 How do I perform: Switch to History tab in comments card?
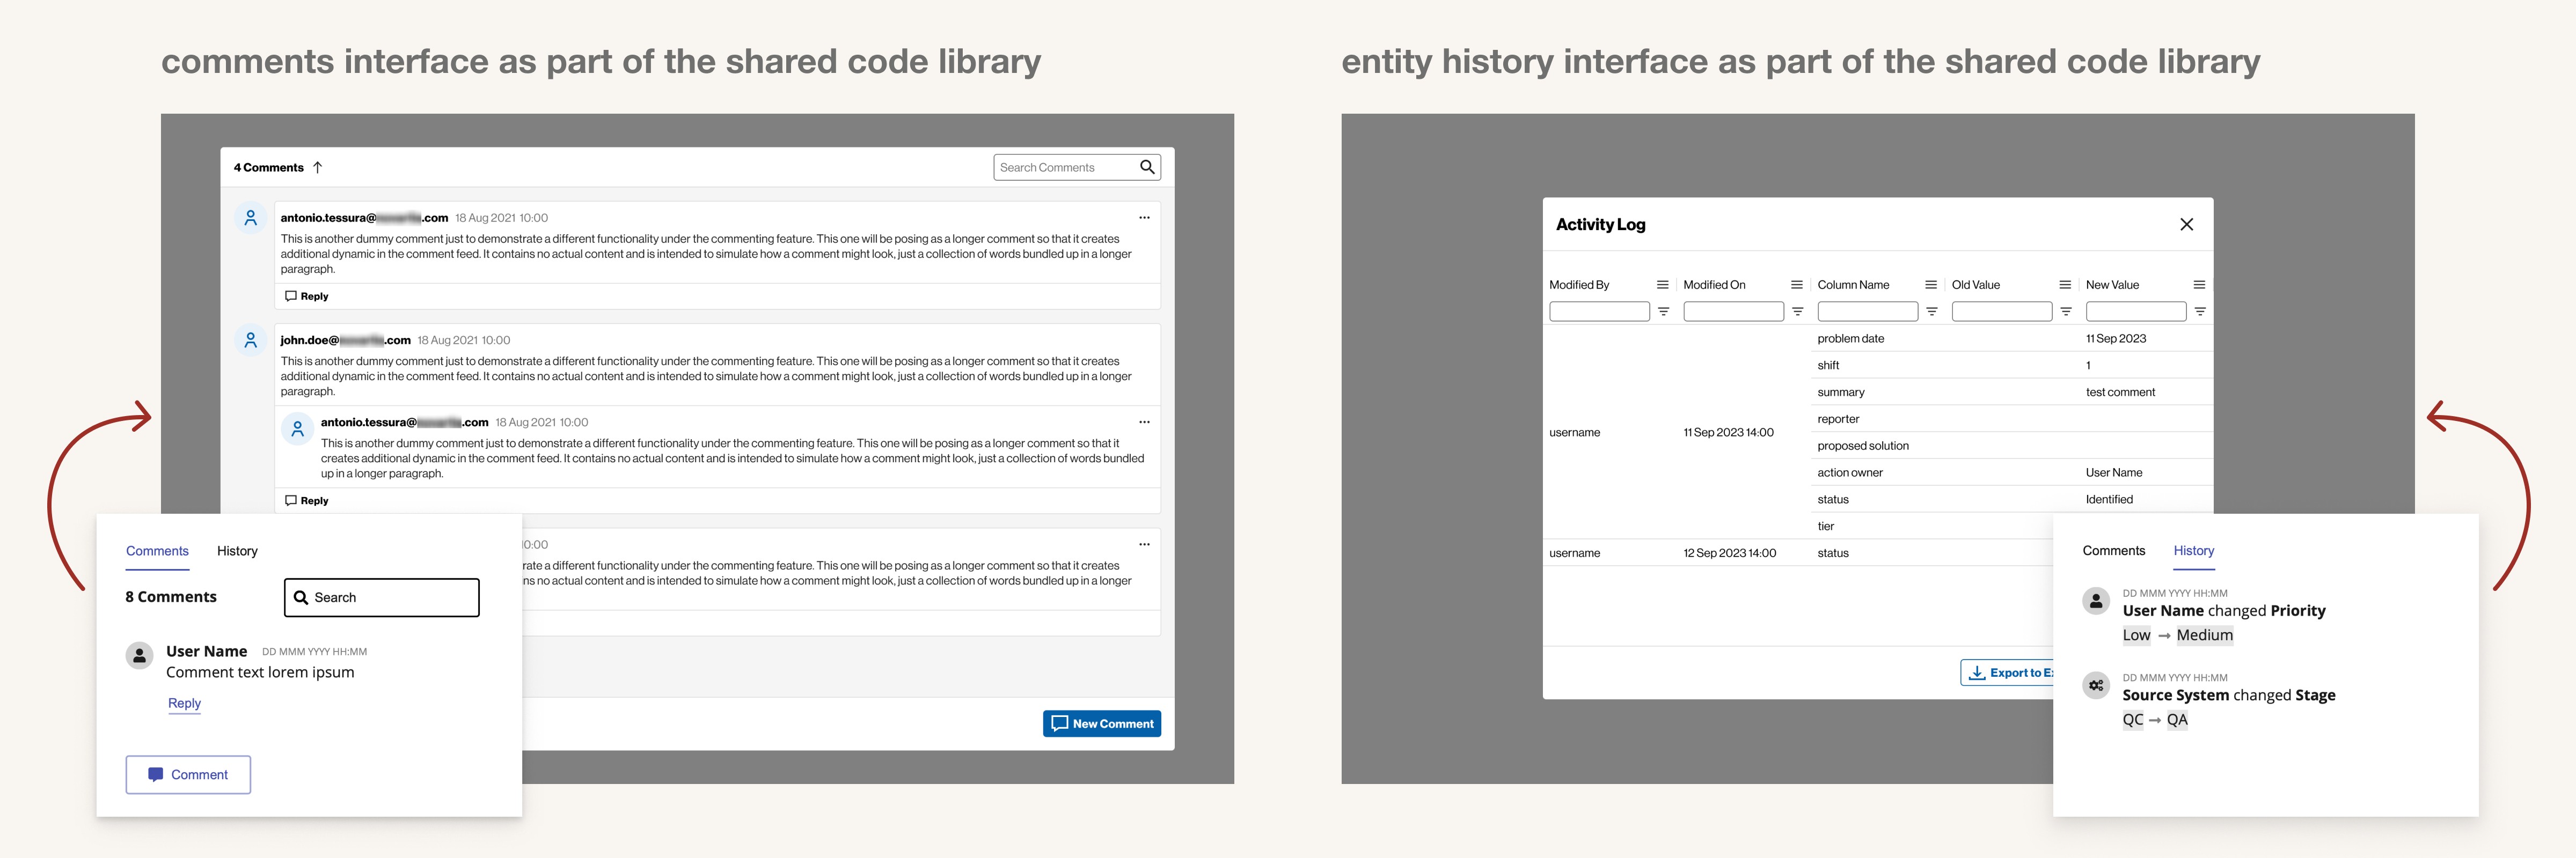237,551
